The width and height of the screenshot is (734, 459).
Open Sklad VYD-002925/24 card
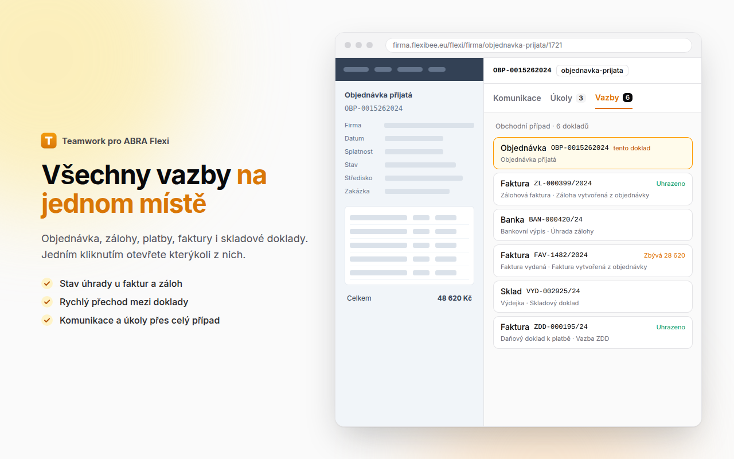[593, 297]
